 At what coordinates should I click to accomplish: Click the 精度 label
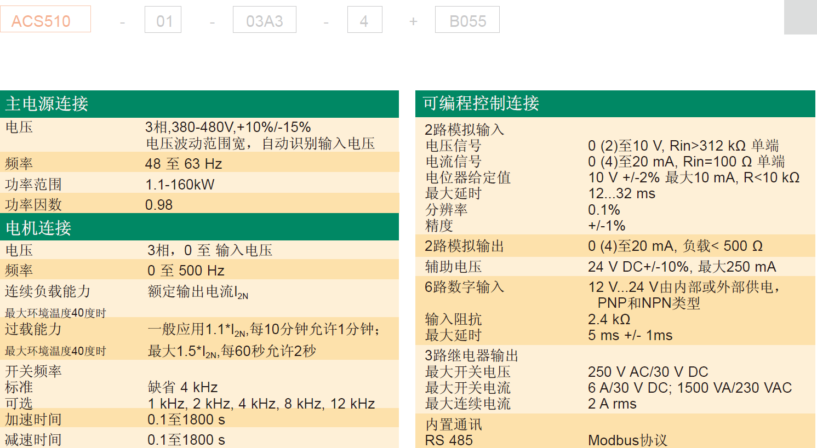click(439, 226)
